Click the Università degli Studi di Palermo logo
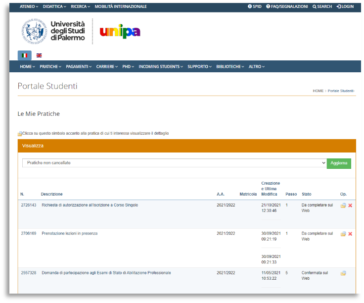364x303 pixels. [53, 31]
